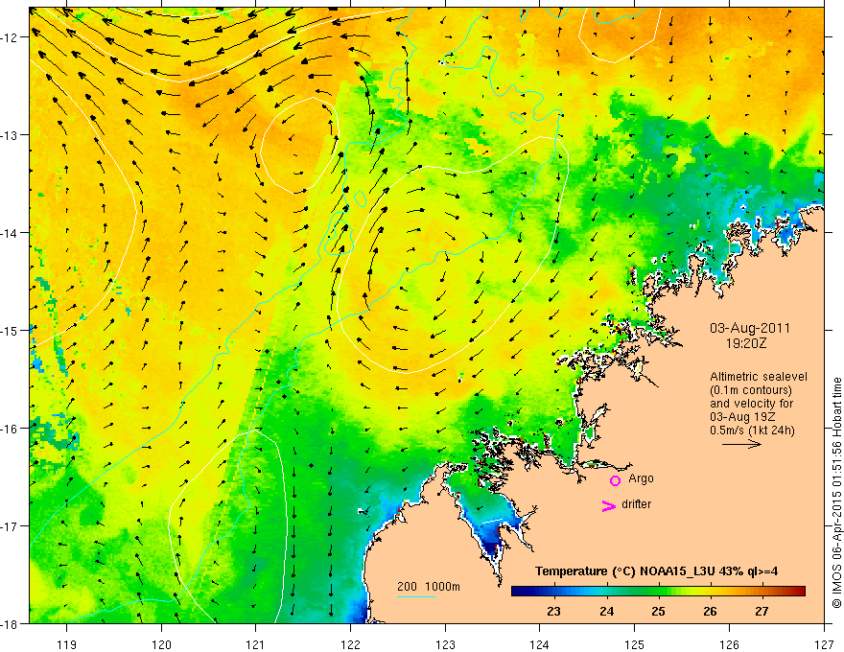Viewport: 844px width, 652px height.
Task: Click the '-18' latitude axis label
Action: coord(10,624)
